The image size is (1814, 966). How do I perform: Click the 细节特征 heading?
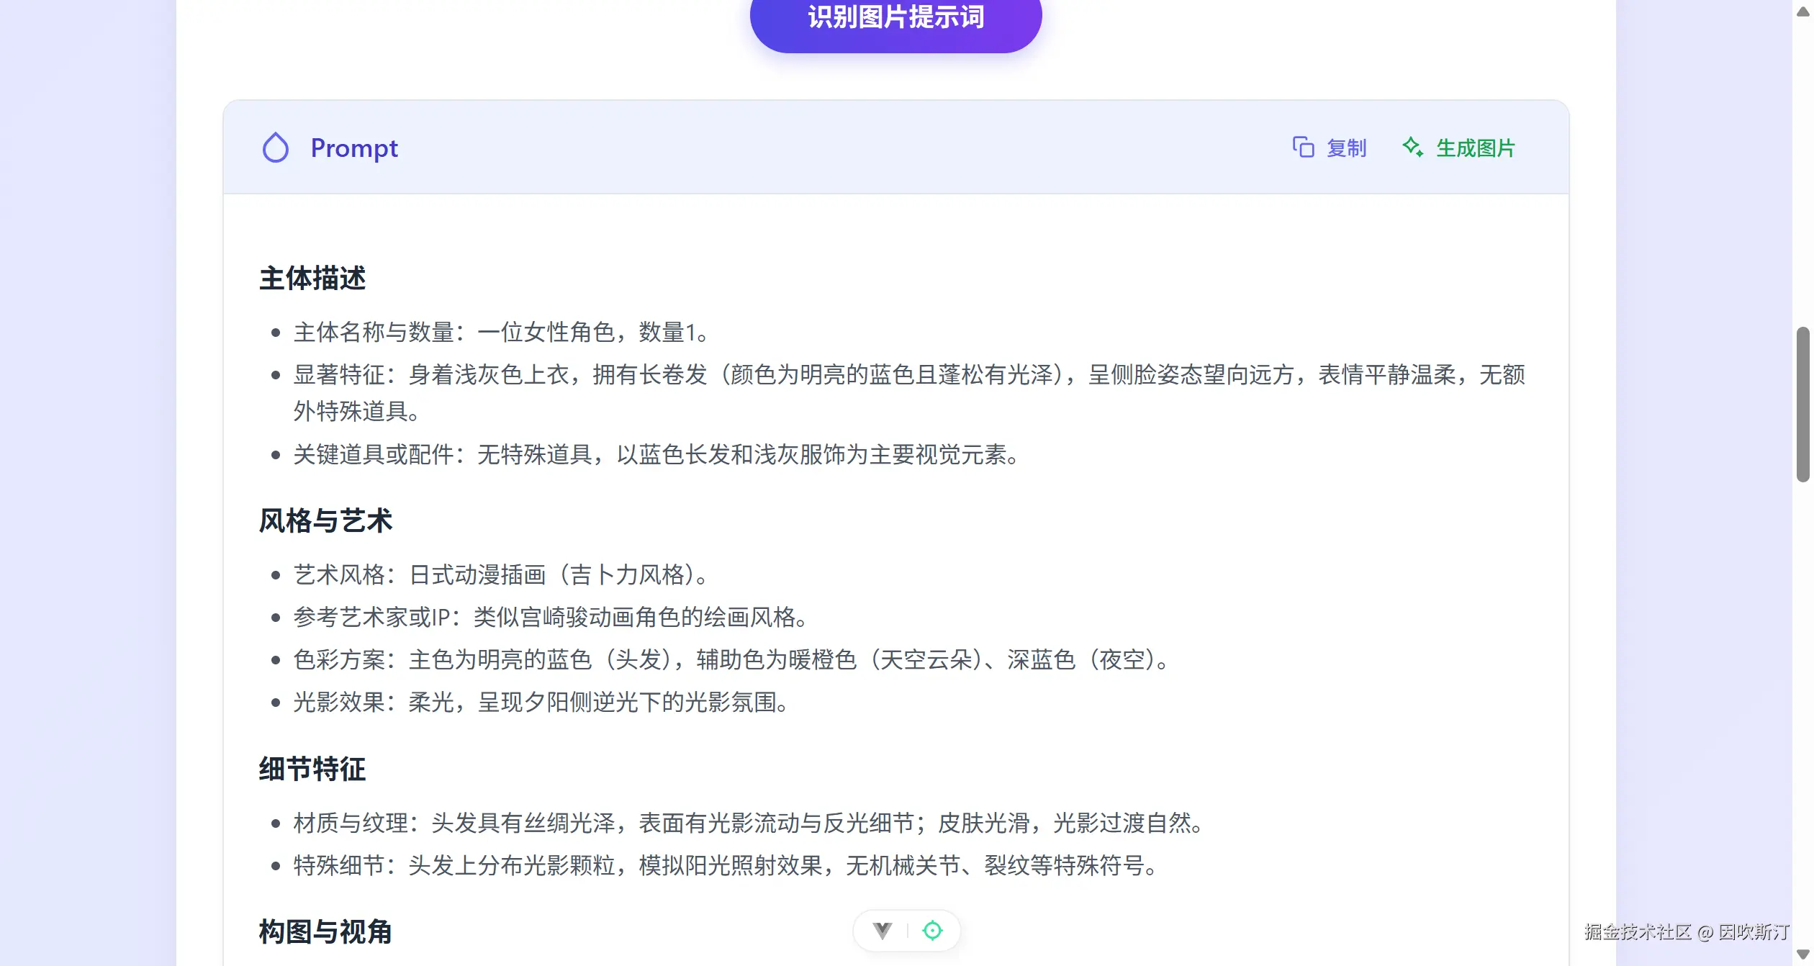[312, 769]
